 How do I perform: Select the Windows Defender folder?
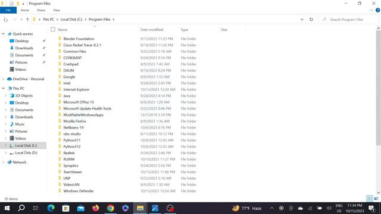[78, 191]
